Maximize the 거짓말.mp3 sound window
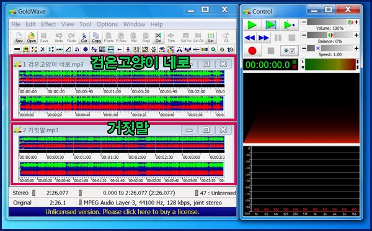The height and width of the screenshot is (231, 372). click(x=206, y=130)
